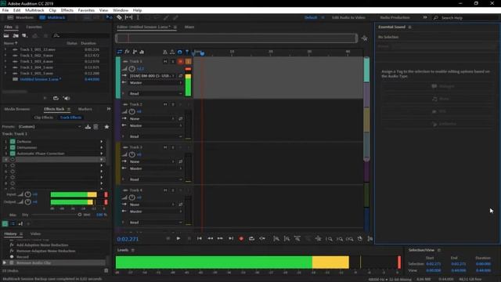Open the Multitrack menu
The image size is (501, 282).
point(34,10)
